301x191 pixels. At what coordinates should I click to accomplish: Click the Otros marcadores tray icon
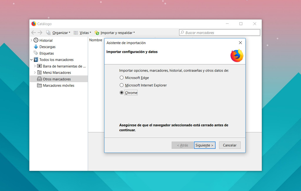(39, 79)
